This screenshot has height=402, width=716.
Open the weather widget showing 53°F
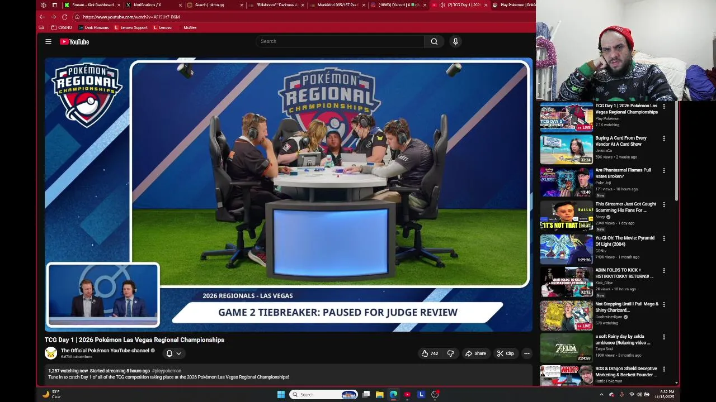[51, 394]
